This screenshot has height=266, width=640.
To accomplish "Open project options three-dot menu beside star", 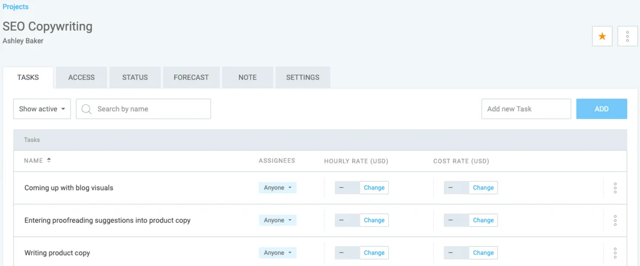I will click(x=628, y=36).
